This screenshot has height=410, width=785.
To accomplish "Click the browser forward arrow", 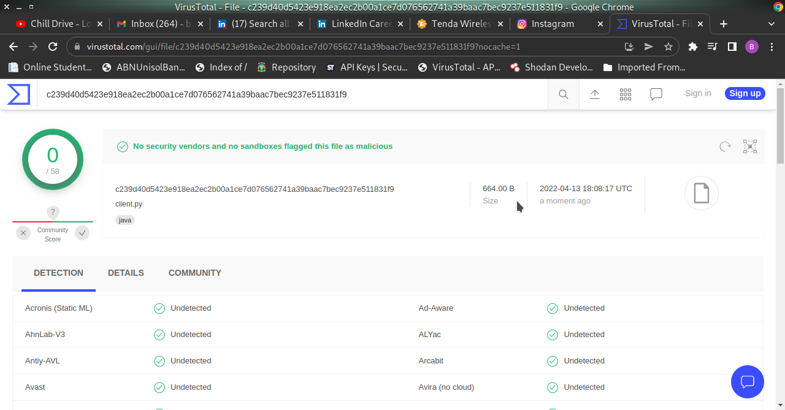I will (x=33, y=47).
